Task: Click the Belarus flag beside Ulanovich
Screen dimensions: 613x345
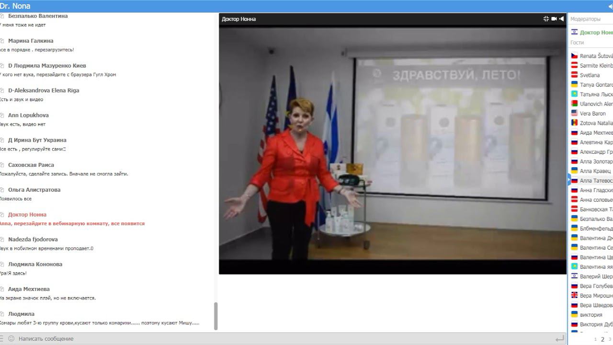Action: pyautogui.click(x=574, y=104)
